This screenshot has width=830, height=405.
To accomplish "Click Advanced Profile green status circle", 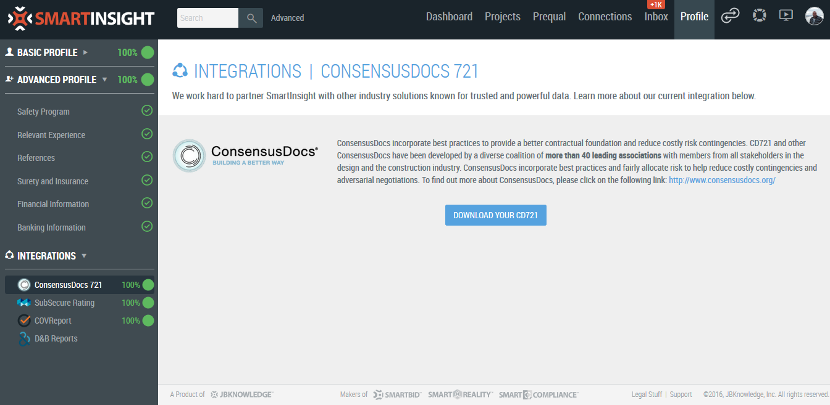I will coord(148,80).
